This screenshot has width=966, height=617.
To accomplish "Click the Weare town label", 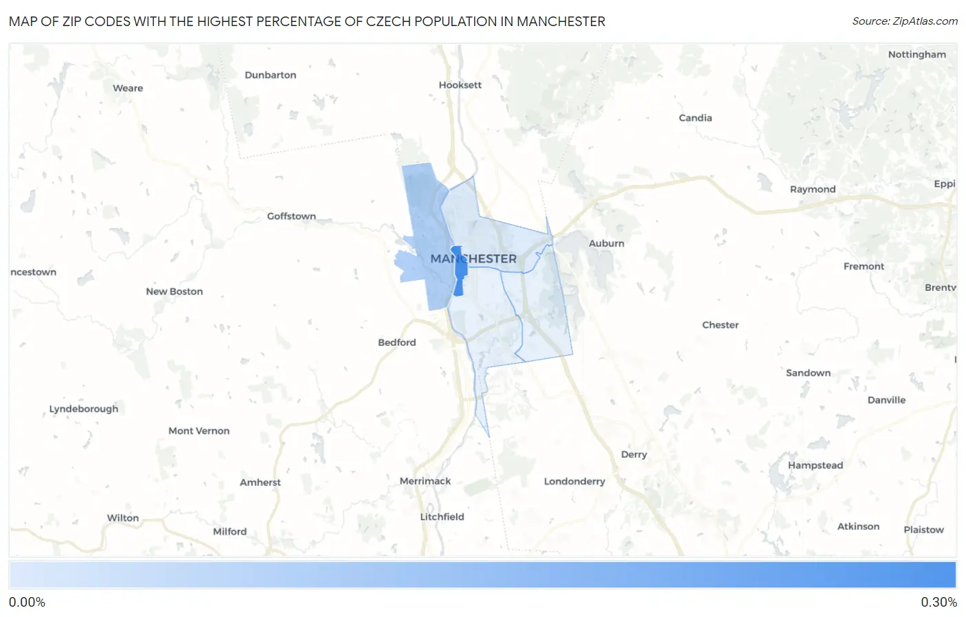I will tap(128, 88).
